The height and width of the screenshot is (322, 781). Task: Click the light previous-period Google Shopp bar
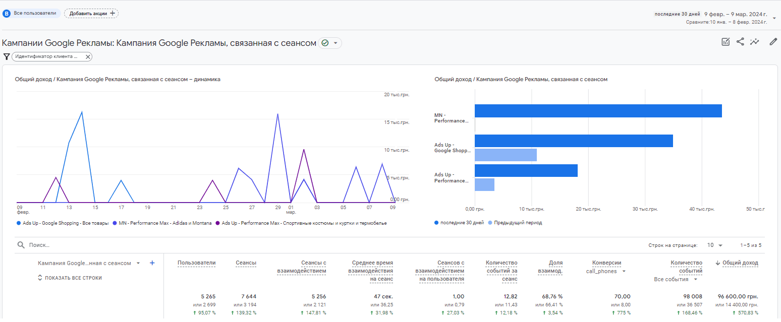click(506, 155)
